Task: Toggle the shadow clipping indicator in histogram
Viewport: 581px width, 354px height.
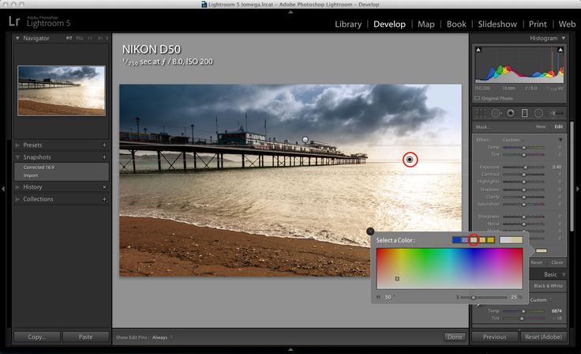Action: point(478,50)
